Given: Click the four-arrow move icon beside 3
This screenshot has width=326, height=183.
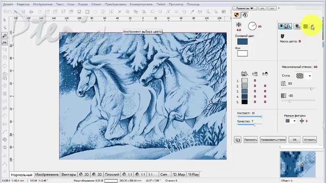Looking at the screenshot, I should [302, 121].
